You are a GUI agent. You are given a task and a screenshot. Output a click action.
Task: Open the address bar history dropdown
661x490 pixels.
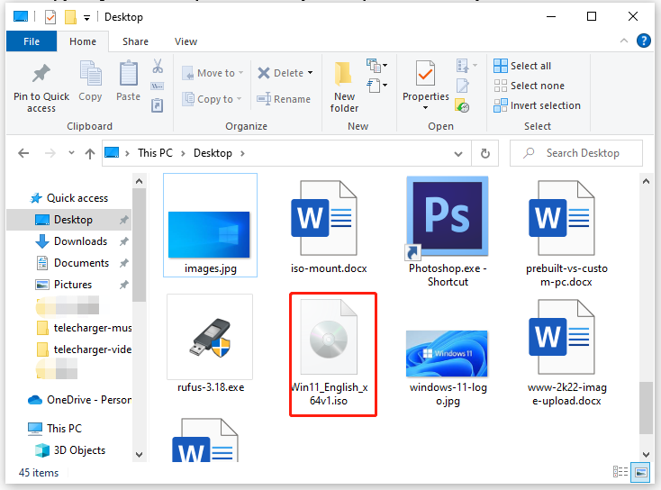tap(458, 153)
